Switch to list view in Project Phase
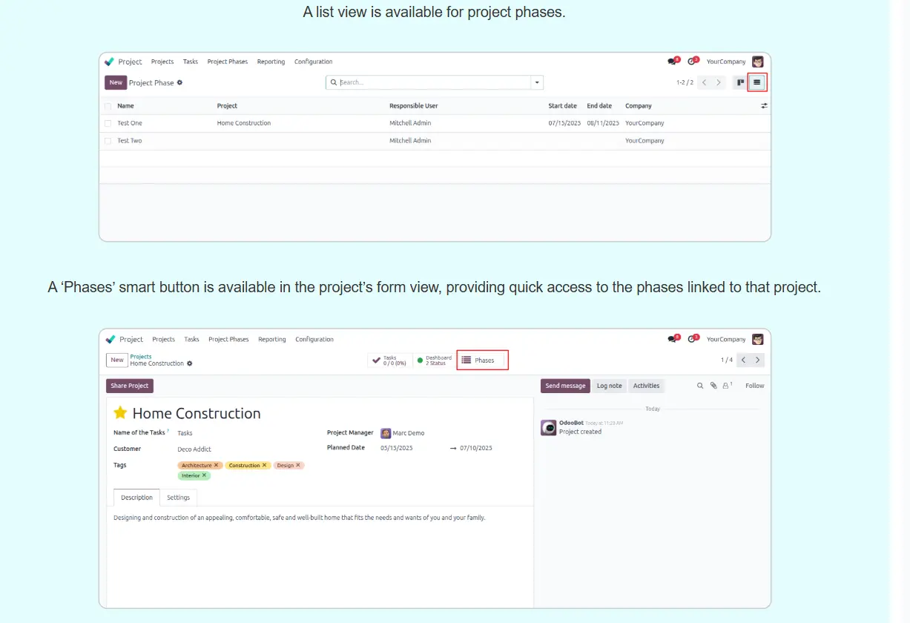The image size is (910, 623). point(756,82)
